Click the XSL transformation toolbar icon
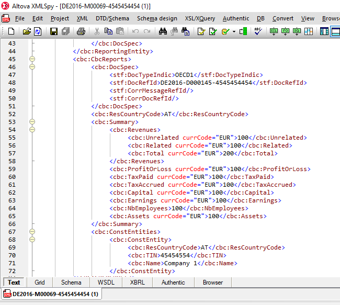This screenshot has height=305, width=340. point(274,31)
